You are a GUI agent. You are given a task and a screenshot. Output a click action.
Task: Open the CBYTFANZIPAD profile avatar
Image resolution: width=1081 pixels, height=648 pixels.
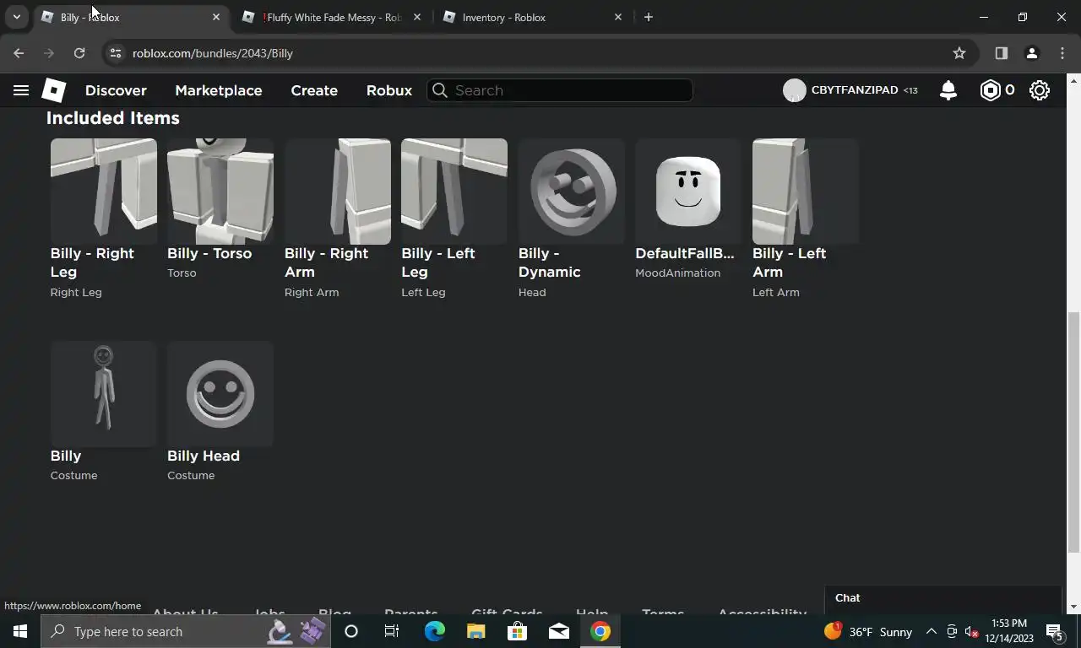(x=794, y=90)
